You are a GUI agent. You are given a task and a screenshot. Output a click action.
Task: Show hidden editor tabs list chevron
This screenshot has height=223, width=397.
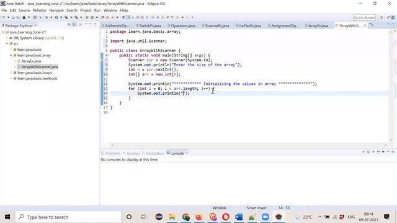[x=371, y=25]
